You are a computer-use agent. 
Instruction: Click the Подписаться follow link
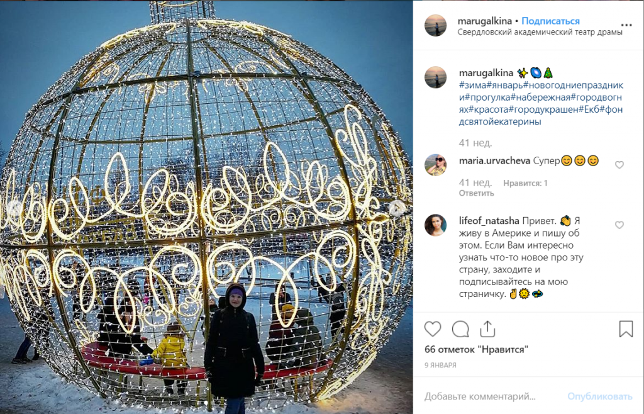point(550,21)
